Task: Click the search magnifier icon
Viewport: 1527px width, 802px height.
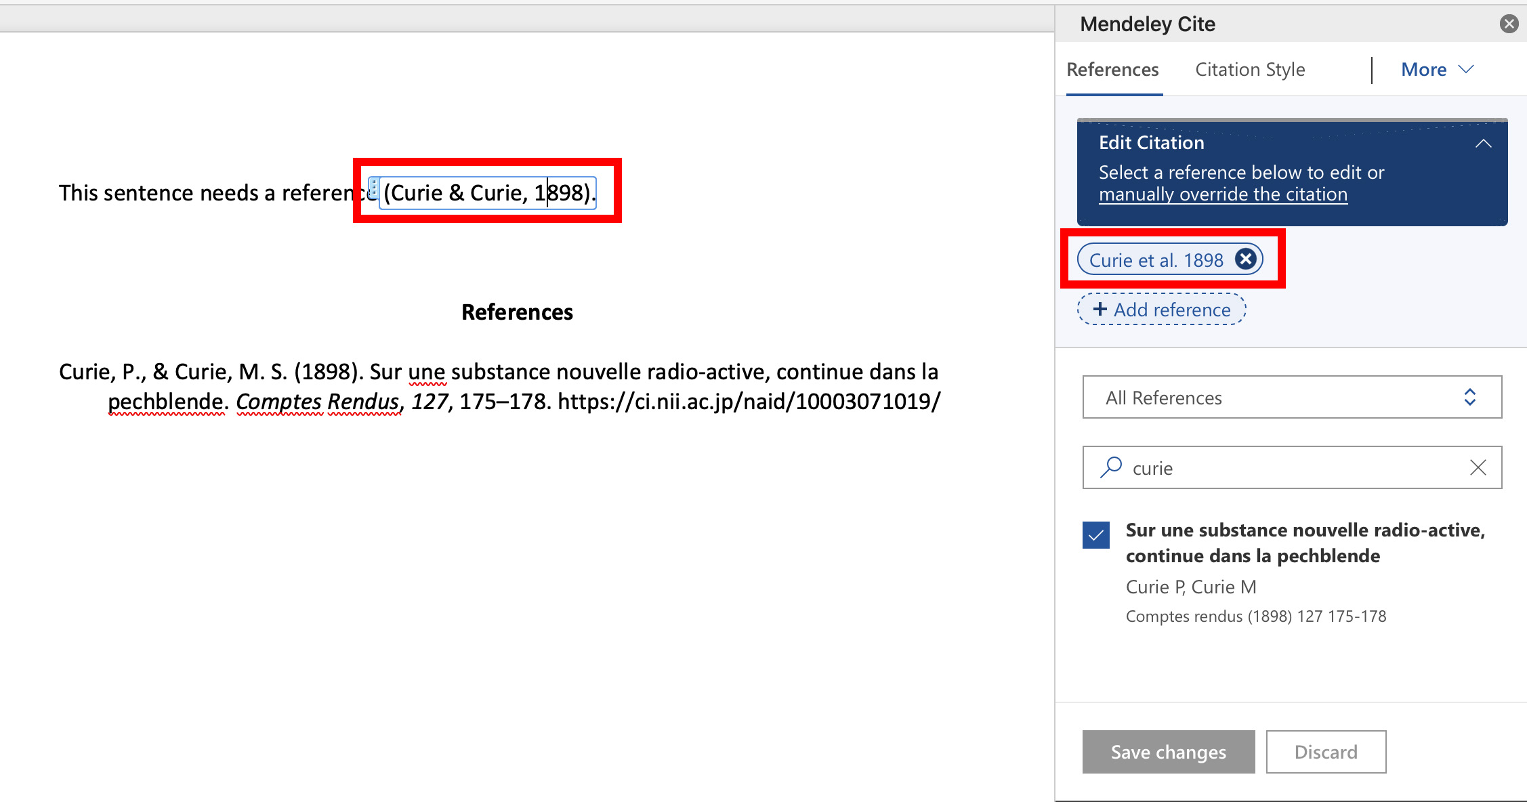Action: pyautogui.click(x=1110, y=467)
